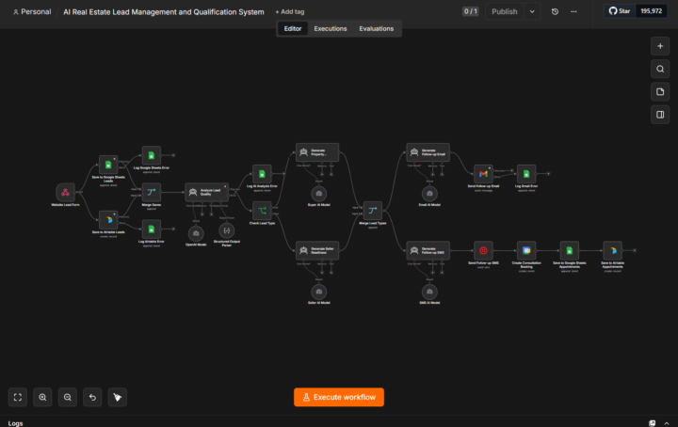The image size is (678, 427).
Task: Open workflow history clock icon
Action: click(555, 11)
